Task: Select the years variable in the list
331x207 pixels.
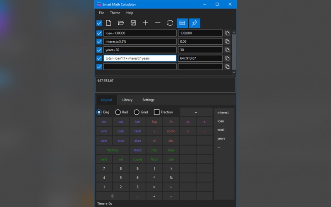Action: pos(221,138)
